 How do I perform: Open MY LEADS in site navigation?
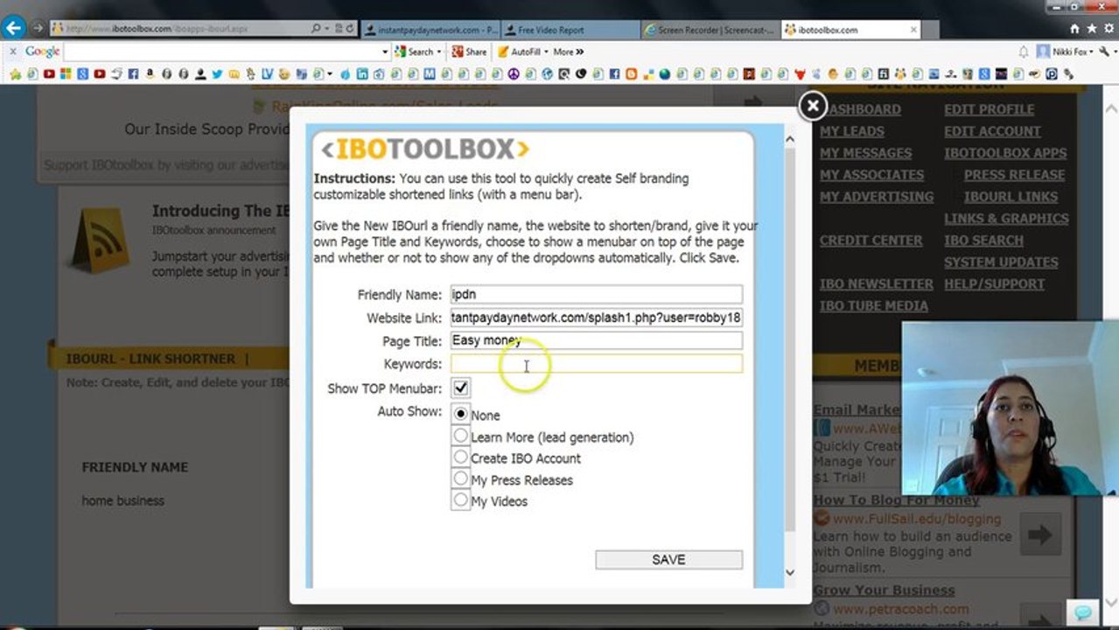[851, 131]
